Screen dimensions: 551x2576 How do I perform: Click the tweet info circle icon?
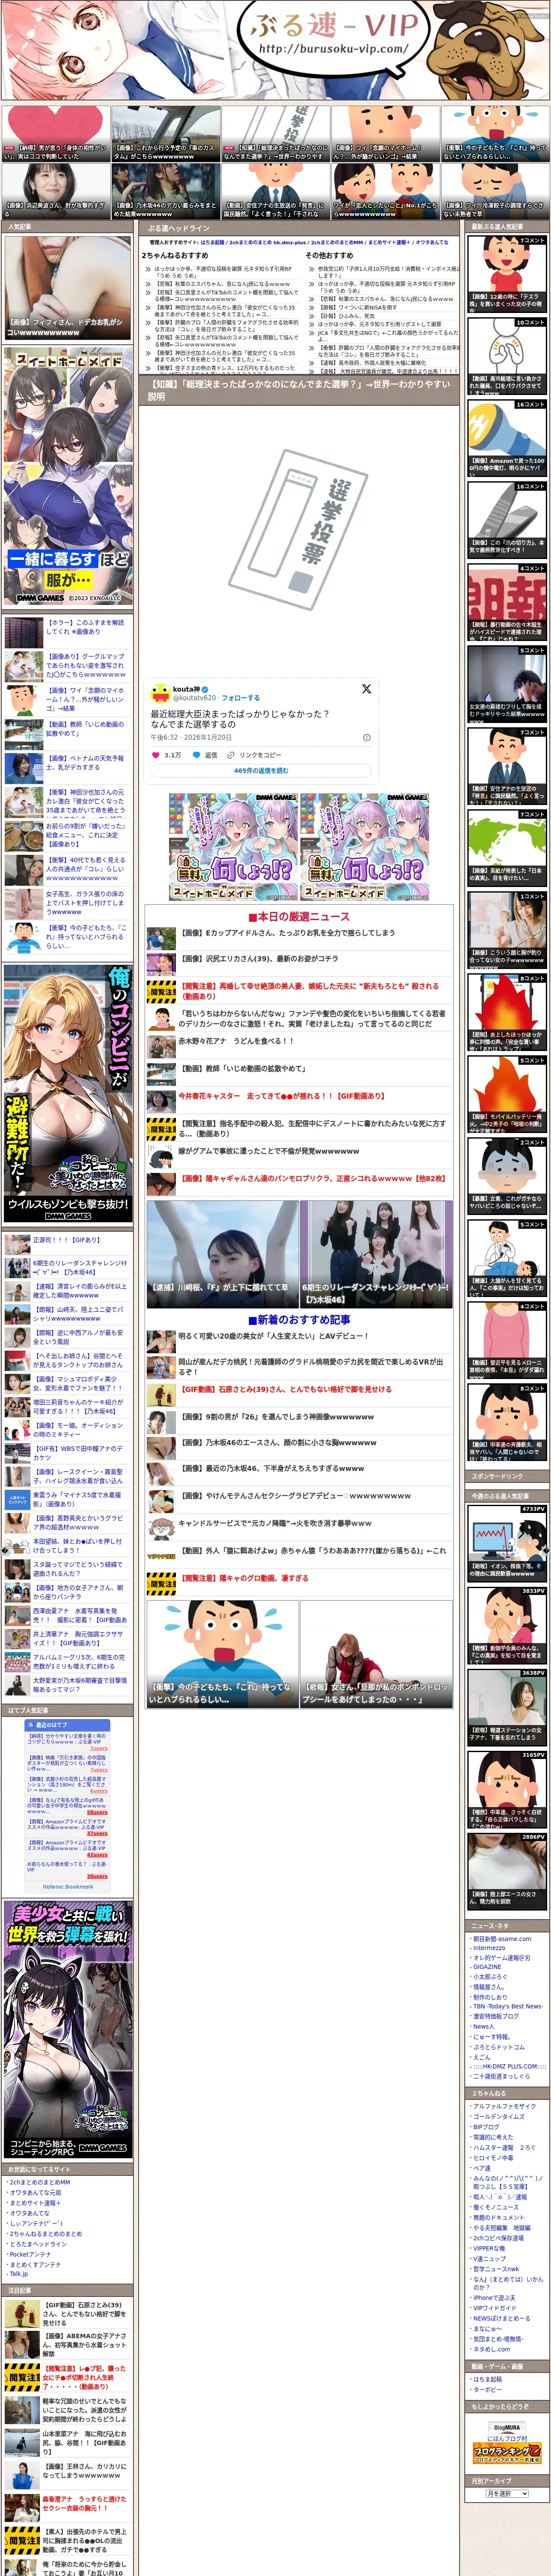pos(366,737)
